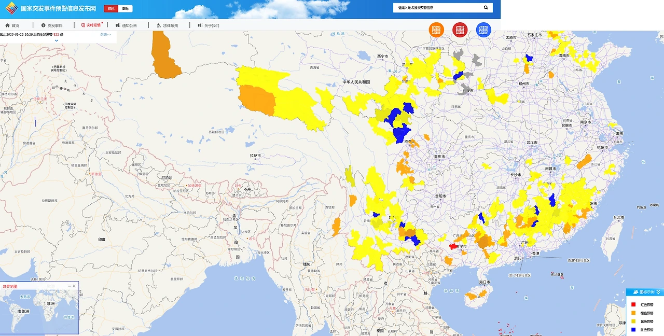Click the 中华人民共和国 country label

click(x=356, y=82)
